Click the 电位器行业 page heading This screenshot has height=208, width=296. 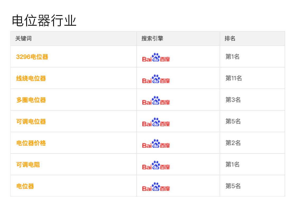(44, 20)
